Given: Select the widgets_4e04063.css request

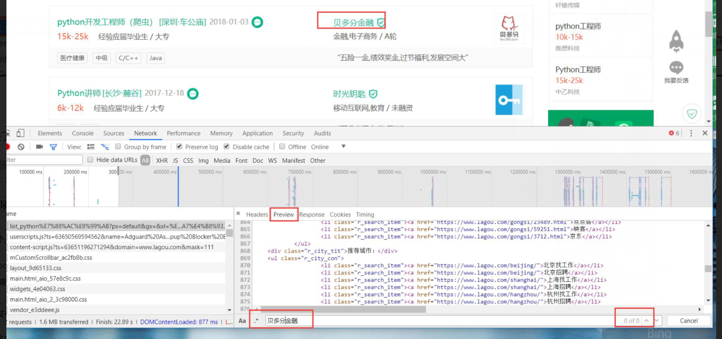Looking at the screenshot, I should 117,289.
